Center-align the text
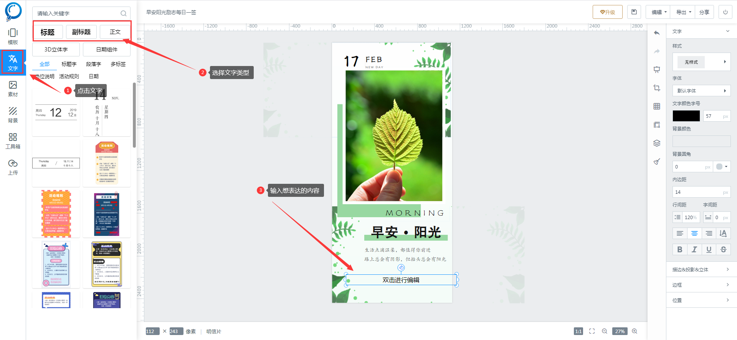 694,233
